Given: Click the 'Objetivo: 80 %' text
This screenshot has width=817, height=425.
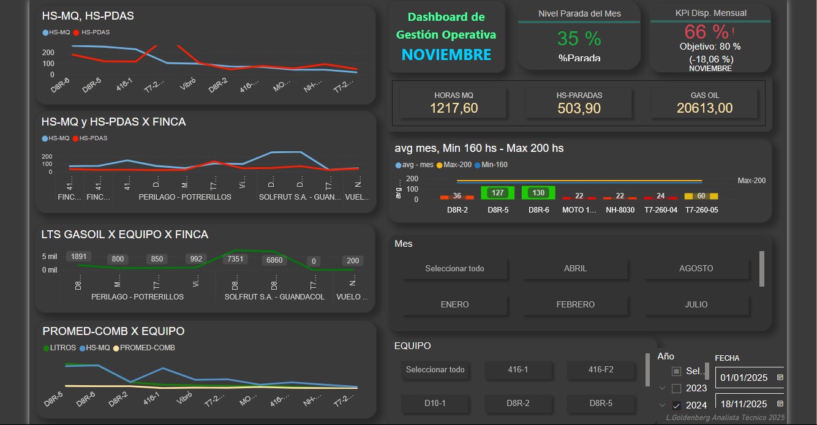Looking at the screenshot, I should [x=710, y=47].
